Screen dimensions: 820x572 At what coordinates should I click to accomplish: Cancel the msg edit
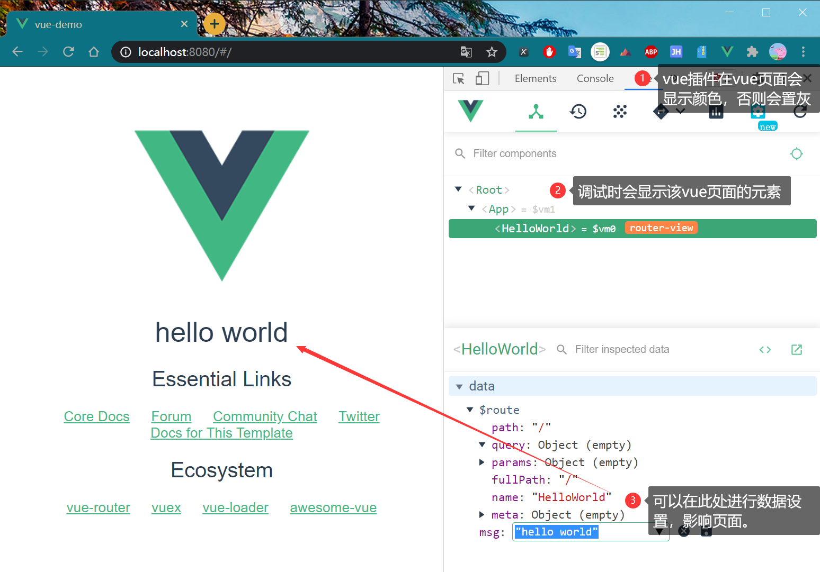pos(684,531)
